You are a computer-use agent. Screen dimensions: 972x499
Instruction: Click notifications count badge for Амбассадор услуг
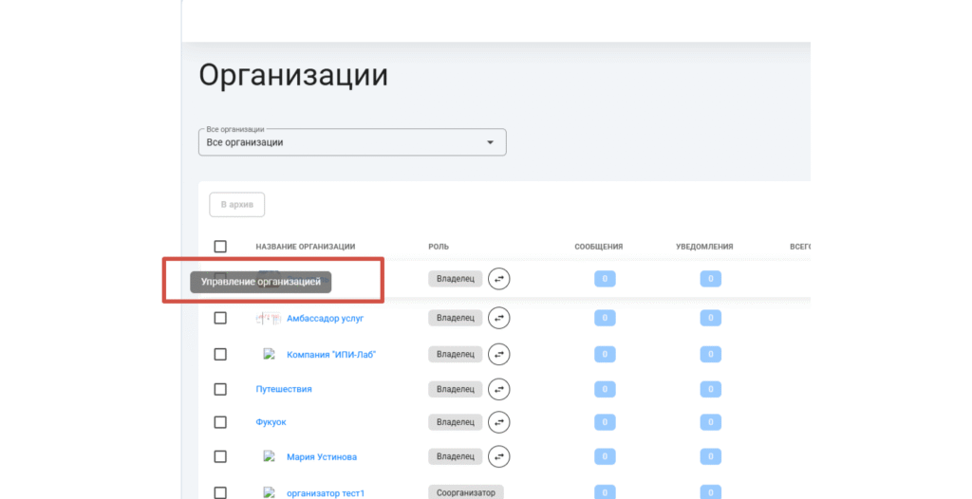coord(710,318)
